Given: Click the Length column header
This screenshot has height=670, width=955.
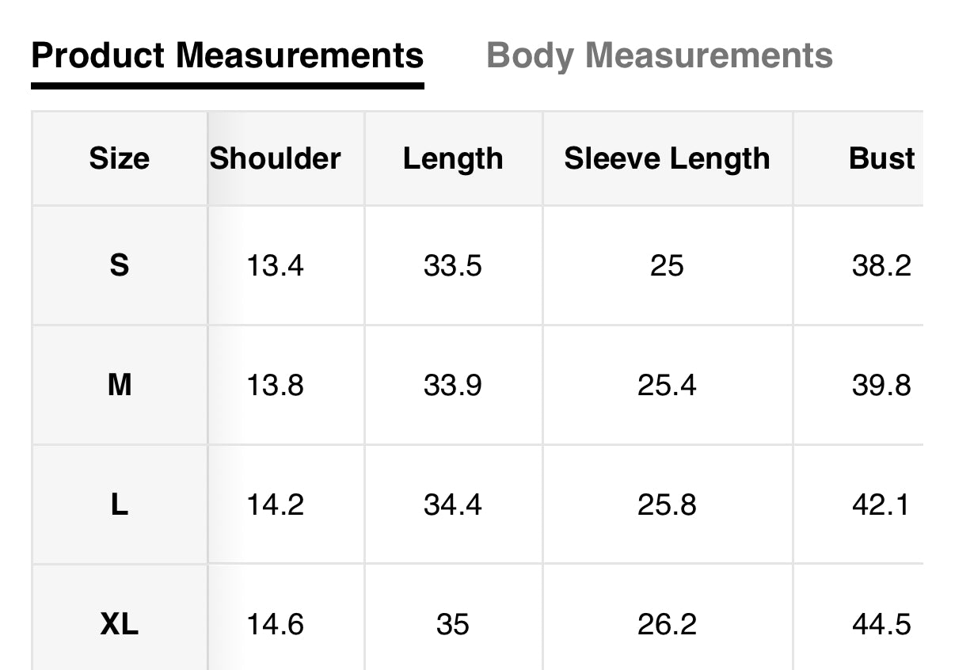Looking at the screenshot, I should click(x=453, y=158).
